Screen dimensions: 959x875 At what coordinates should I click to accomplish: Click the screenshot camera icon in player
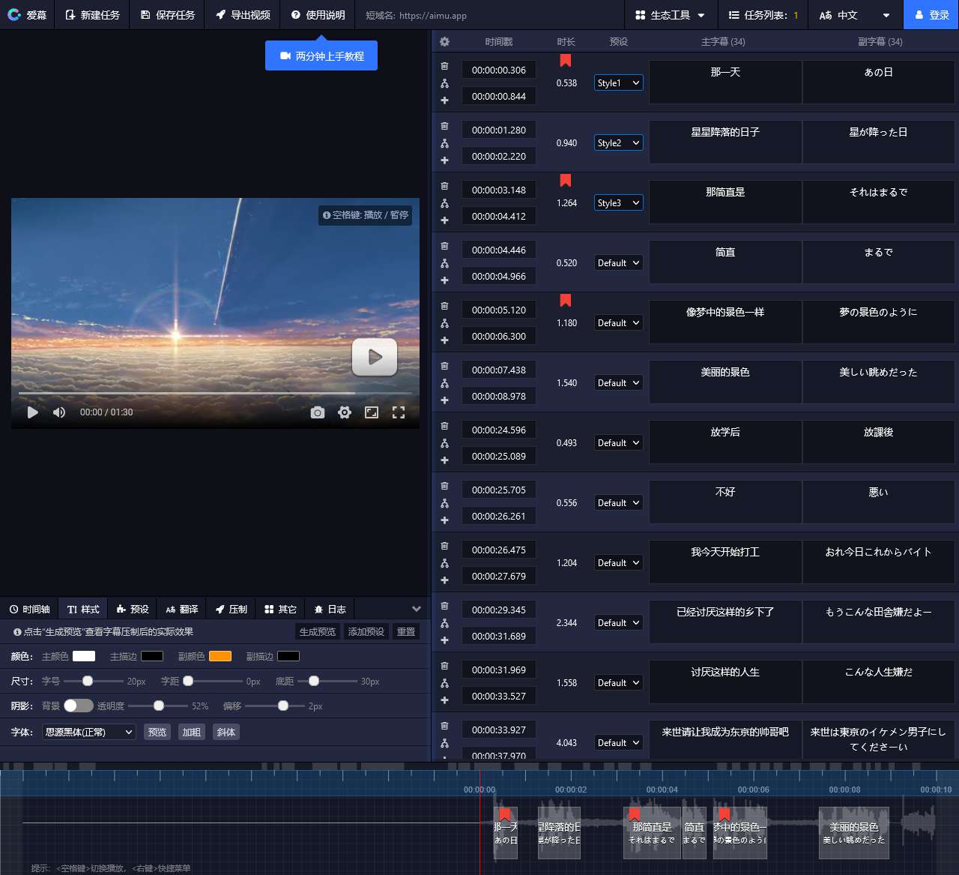point(318,412)
